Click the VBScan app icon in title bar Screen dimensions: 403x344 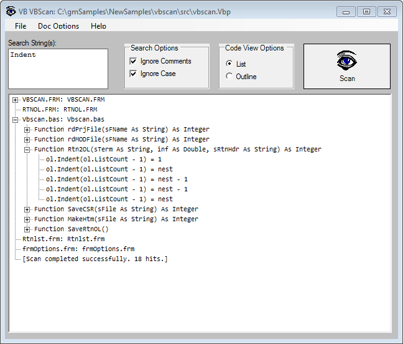pos(11,11)
